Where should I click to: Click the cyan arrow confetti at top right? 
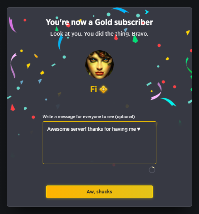tap(147, 12)
